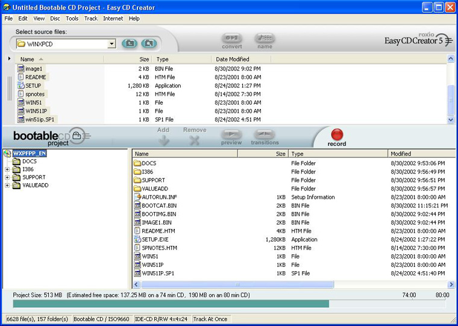Click the preview button
Viewport: 458px width, 326px height.
[x=231, y=134]
